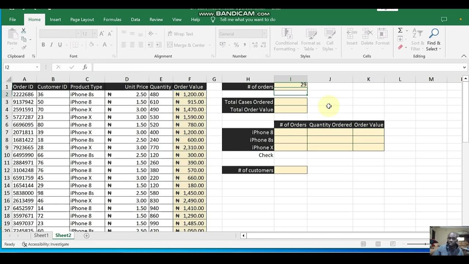The image size is (469, 264).
Task: Click the Align Left icon
Action: pyautogui.click(x=124, y=45)
